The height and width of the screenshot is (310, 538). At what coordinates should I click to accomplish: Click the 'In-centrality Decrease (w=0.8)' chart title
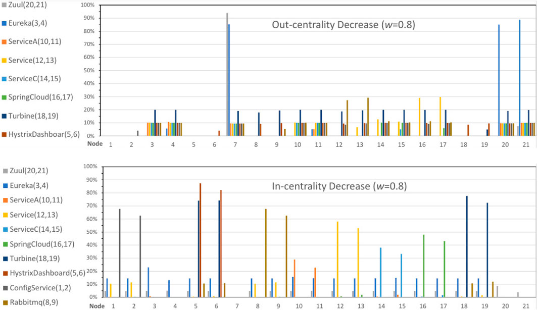point(339,186)
